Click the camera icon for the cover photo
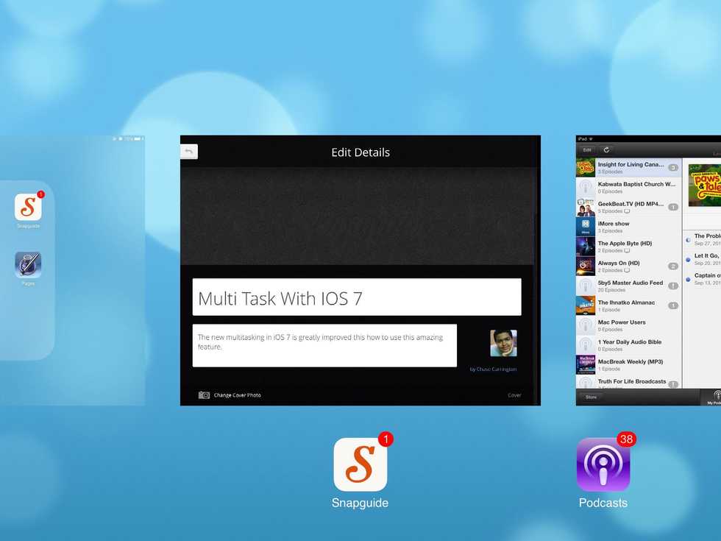721x541 pixels. 204,395
